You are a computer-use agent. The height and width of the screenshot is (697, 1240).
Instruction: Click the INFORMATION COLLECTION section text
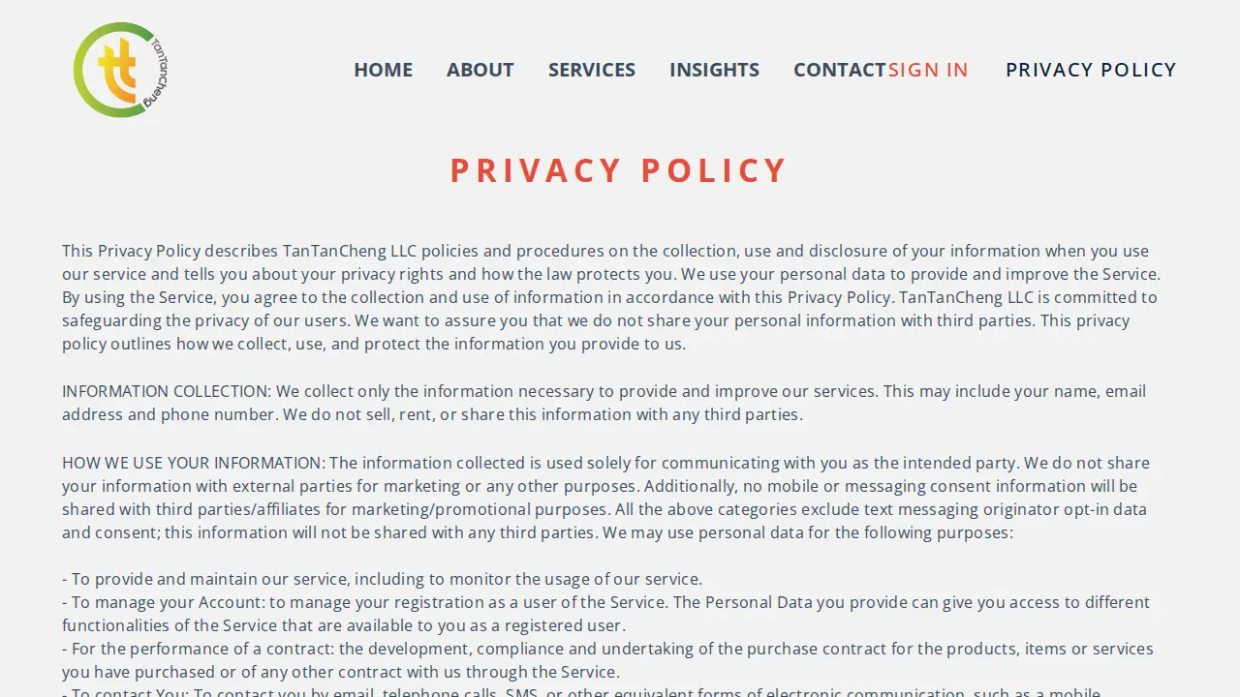pyautogui.click(x=604, y=403)
